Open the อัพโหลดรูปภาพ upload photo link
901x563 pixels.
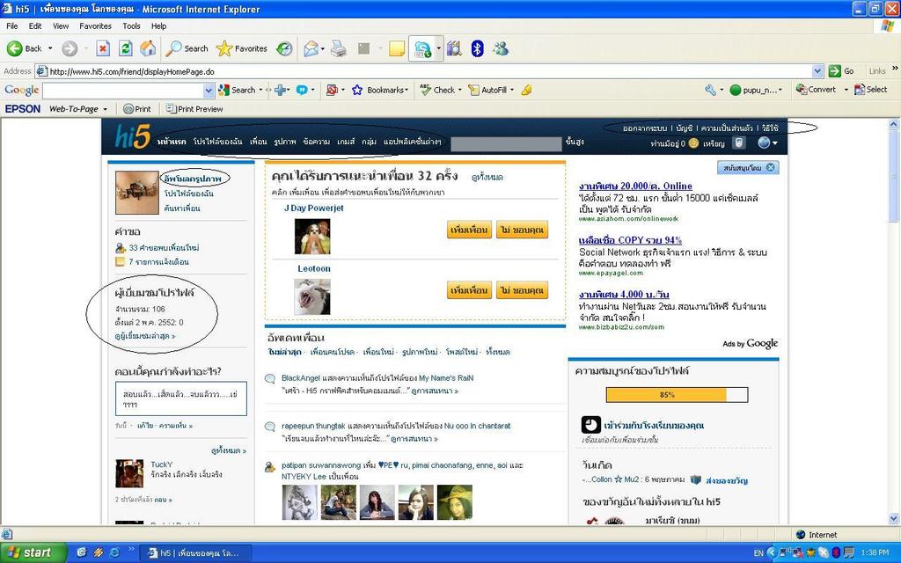click(193, 179)
